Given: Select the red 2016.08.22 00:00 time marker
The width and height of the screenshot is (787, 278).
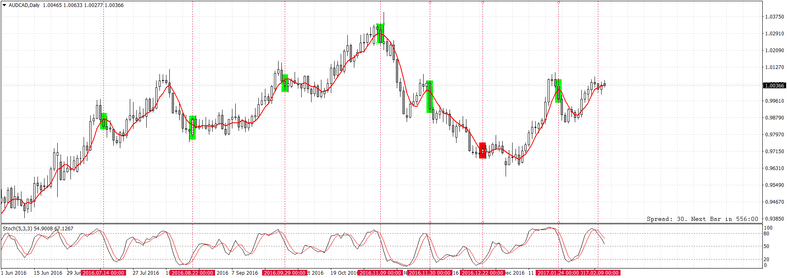Looking at the screenshot, I should click(x=192, y=273).
